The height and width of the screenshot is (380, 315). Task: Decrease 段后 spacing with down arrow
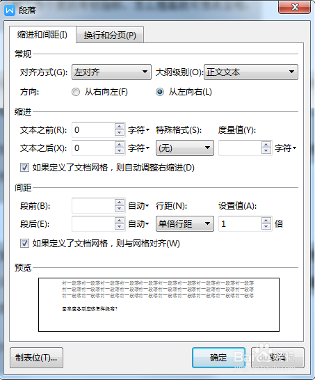coord(120,227)
